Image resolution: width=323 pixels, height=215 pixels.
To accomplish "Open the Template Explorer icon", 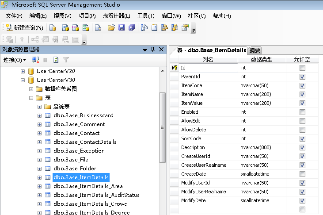I will pos(175,27).
